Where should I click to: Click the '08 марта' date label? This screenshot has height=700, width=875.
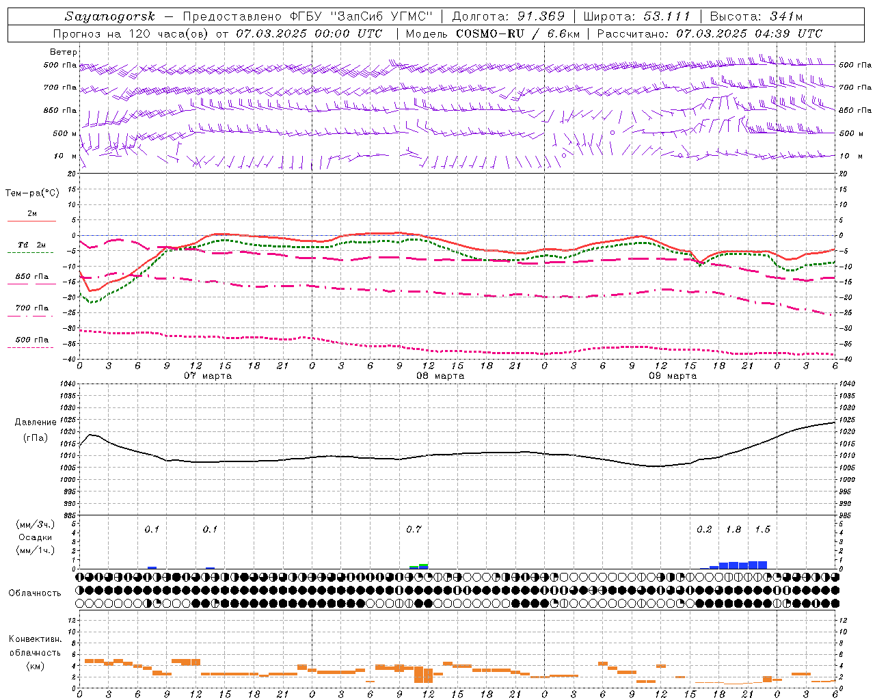click(x=440, y=376)
